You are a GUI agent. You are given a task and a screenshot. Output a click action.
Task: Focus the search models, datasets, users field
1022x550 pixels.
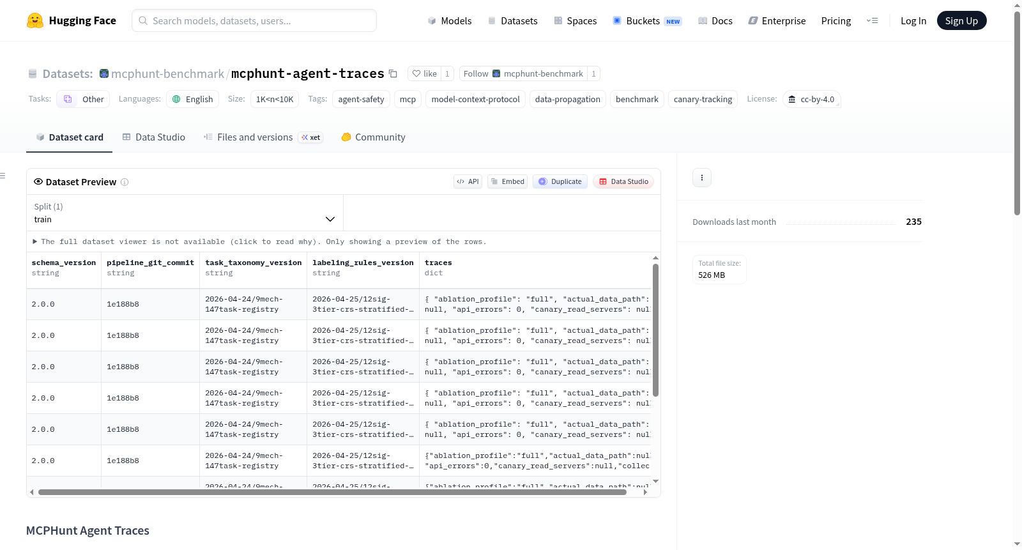254,20
